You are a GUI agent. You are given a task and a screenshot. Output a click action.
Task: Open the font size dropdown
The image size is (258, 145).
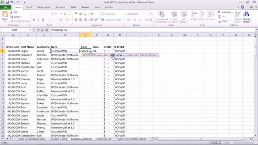pyautogui.click(x=61, y=14)
